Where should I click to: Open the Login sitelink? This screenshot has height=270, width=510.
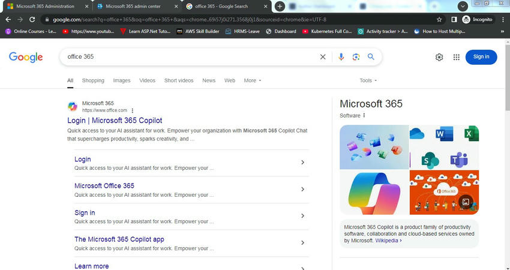click(83, 159)
